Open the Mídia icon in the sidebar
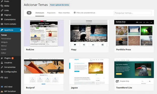157x94 pixels. click(x=2, y=6)
